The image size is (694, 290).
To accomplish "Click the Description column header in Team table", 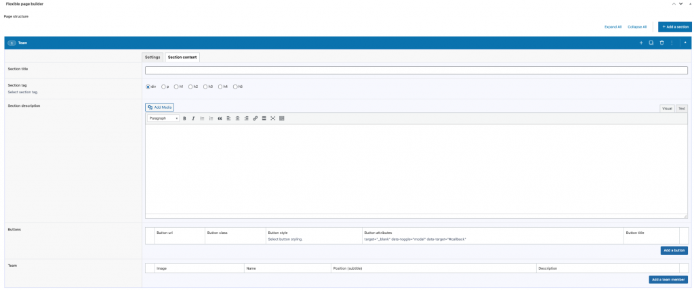I will (548, 268).
